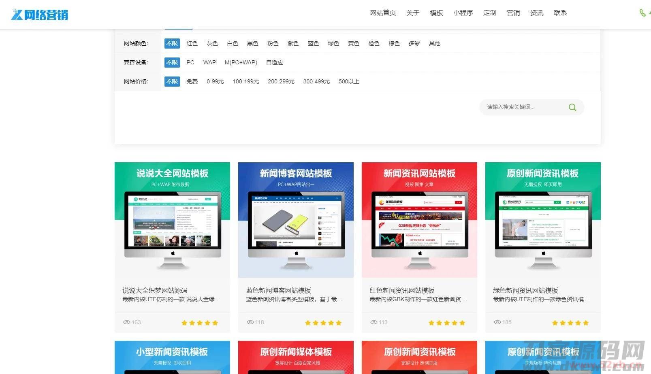Go to the 网站首页 menu item
Viewport: 651px width, 374px height.
383,13
